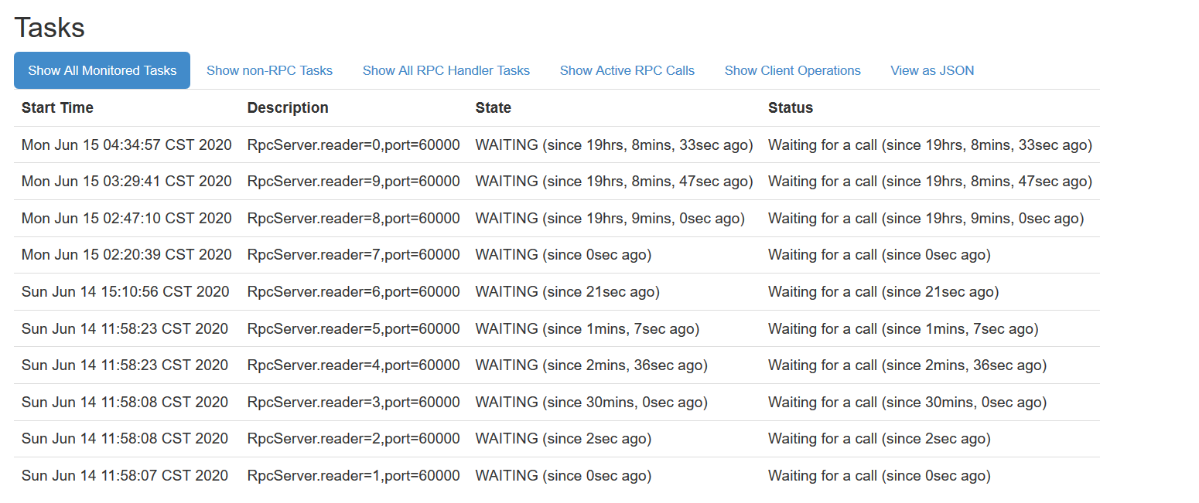The width and height of the screenshot is (1199, 503).
Task: Click the Status column header
Action: click(x=790, y=108)
